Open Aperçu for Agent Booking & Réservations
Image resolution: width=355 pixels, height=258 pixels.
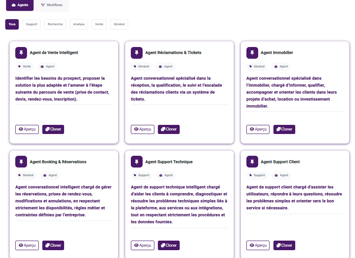pyautogui.click(x=27, y=245)
